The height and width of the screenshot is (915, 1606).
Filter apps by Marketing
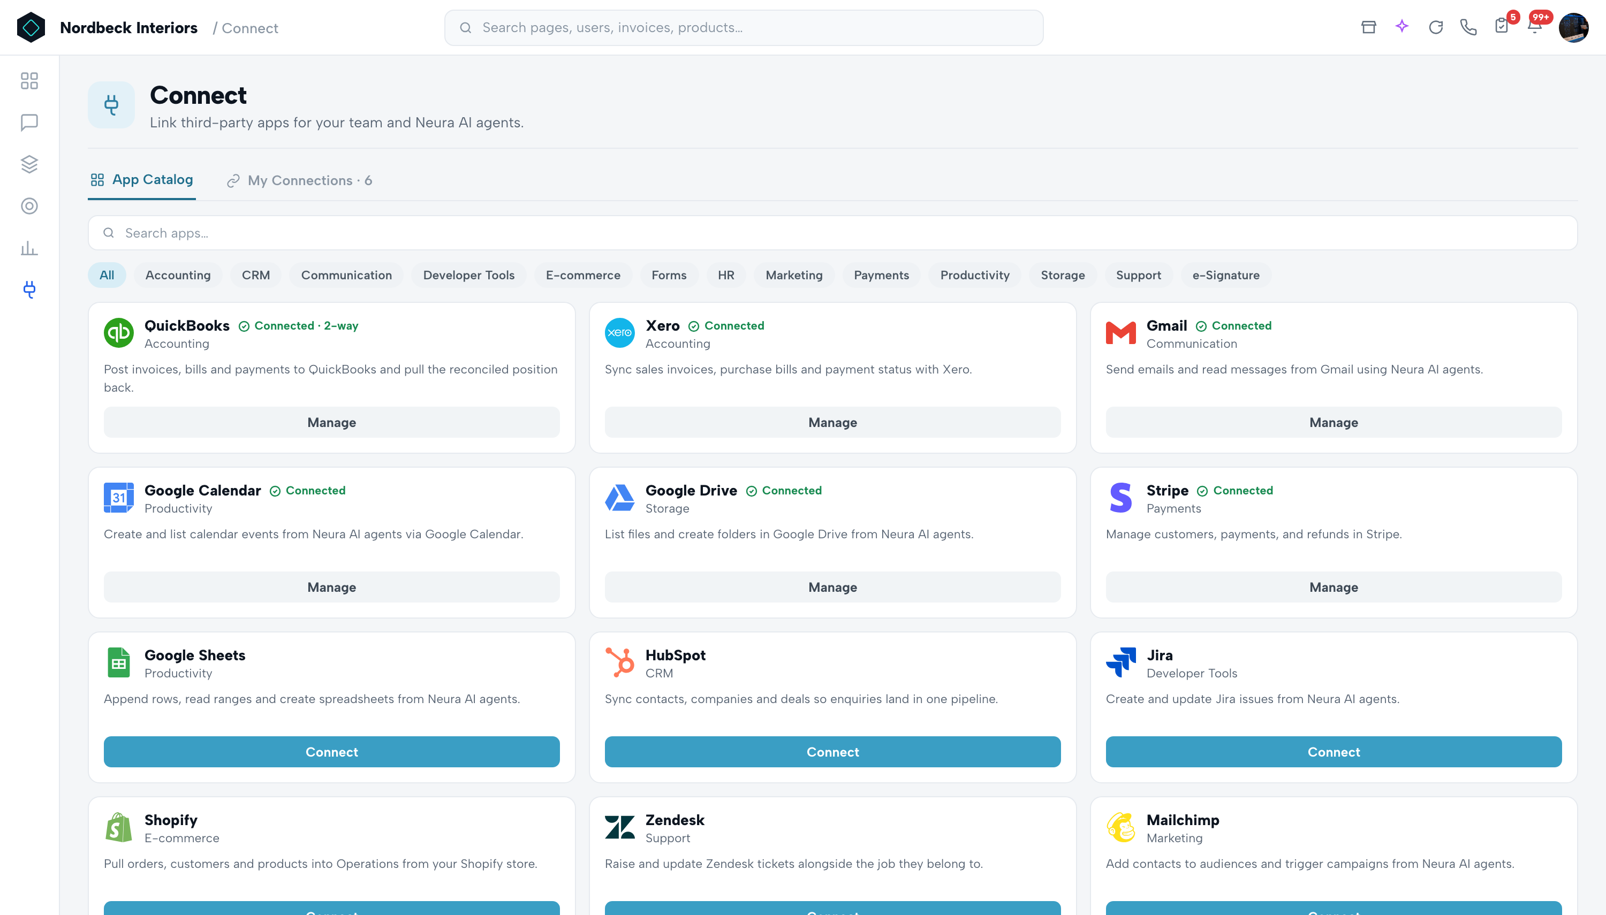pyautogui.click(x=794, y=275)
